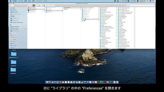Open the Trash in the Dock
Viewport: 164px width, 92px height.
pos(117,82)
